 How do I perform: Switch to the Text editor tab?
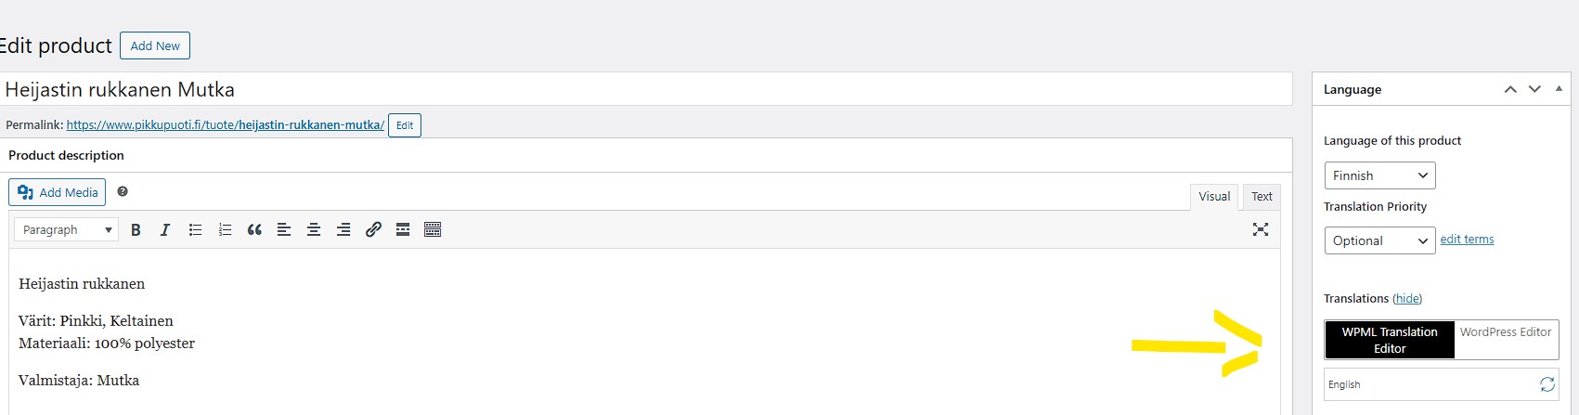1262,197
